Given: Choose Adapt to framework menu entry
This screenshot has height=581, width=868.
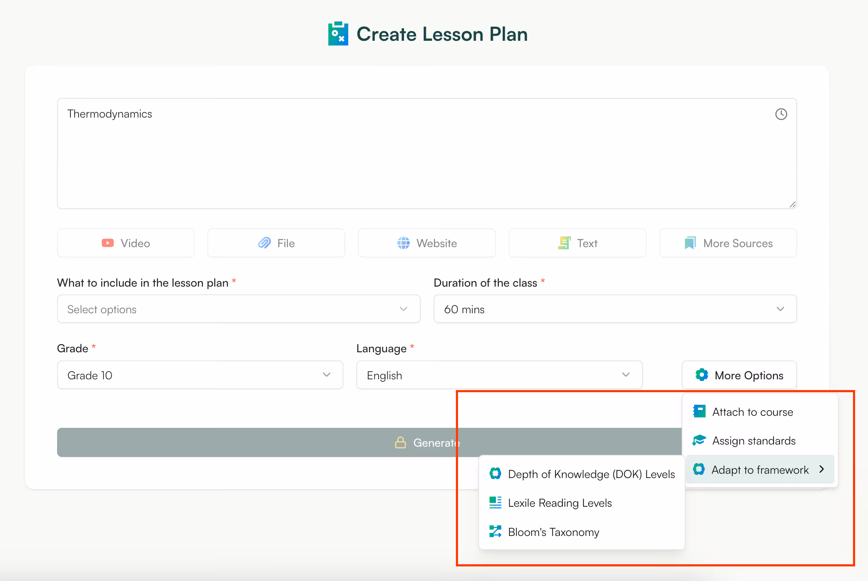Looking at the screenshot, I should (760, 469).
